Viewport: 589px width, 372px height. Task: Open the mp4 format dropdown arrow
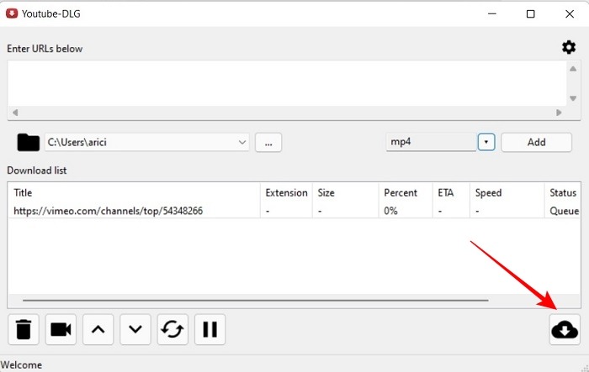click(486, 142)
